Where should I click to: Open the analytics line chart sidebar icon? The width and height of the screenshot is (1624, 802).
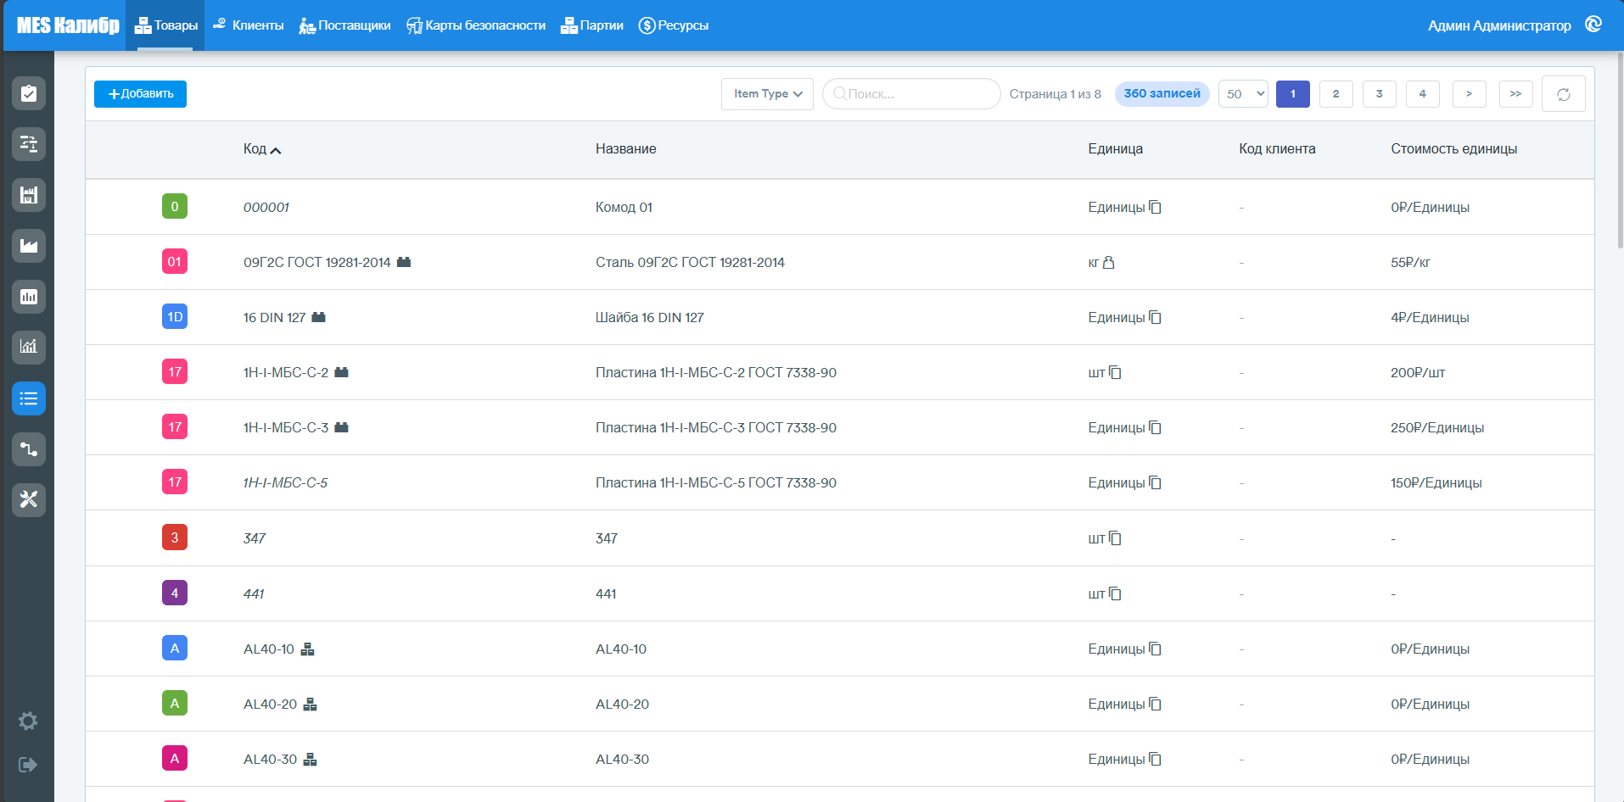coord(29,347)
